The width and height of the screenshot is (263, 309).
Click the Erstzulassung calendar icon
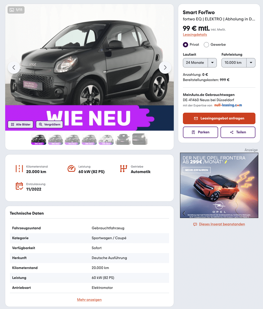[x=19, y=186]
